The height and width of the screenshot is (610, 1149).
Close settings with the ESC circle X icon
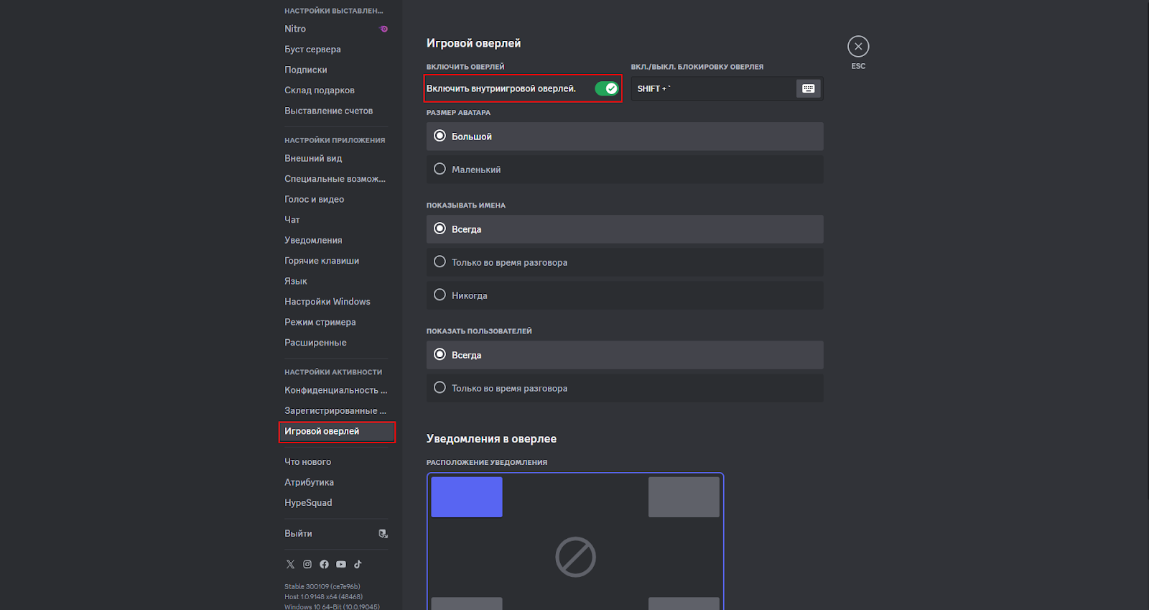click(858, 47)
